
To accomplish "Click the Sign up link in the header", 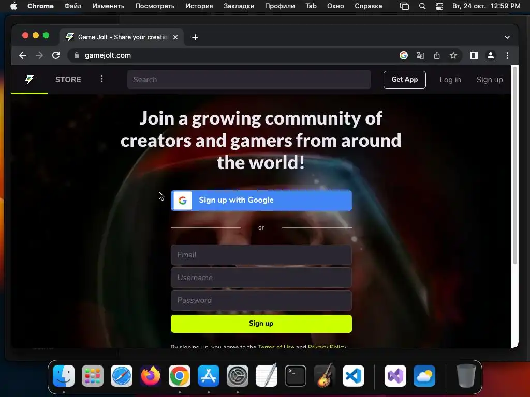I will tap(490, 80).
